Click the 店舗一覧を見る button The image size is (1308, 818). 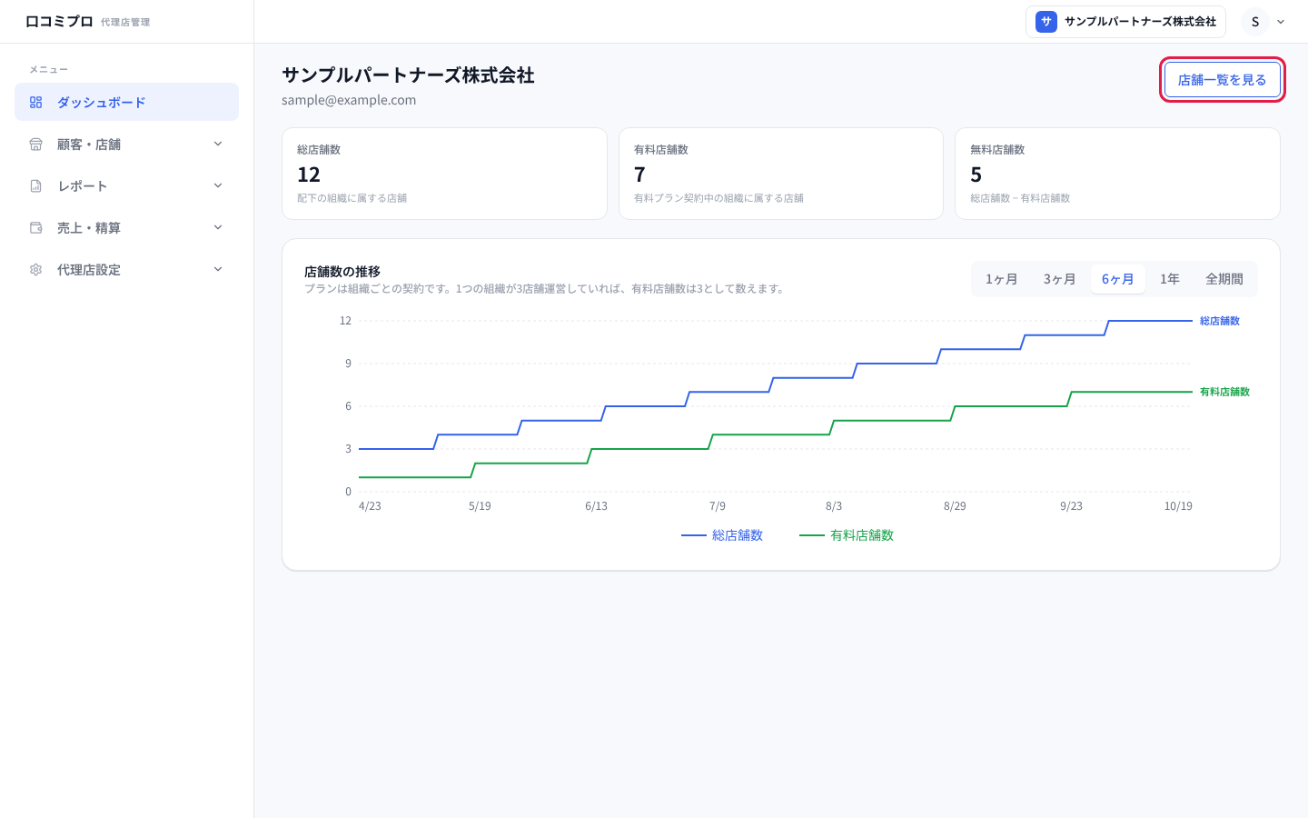point(1223,80)
